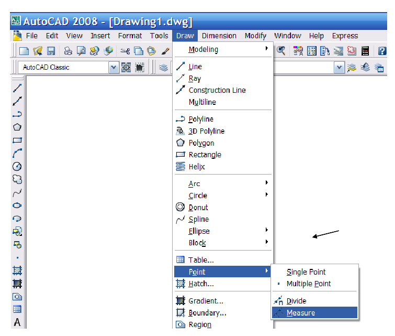Open the Window menu

pos(287,36)
